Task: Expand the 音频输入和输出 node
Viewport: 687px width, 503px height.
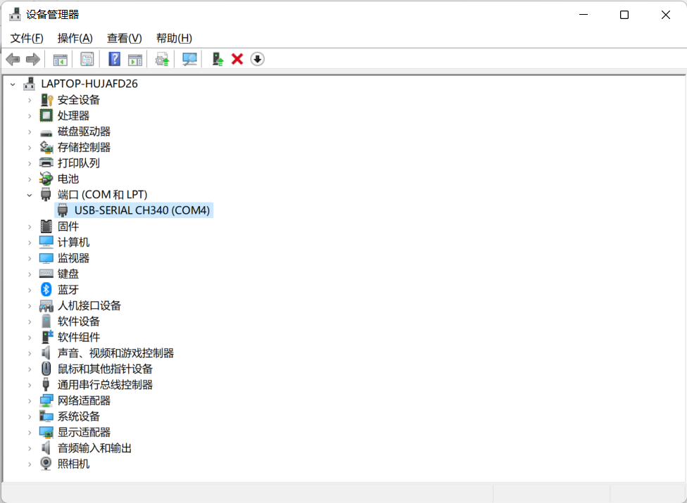Action: click(30, 448)
